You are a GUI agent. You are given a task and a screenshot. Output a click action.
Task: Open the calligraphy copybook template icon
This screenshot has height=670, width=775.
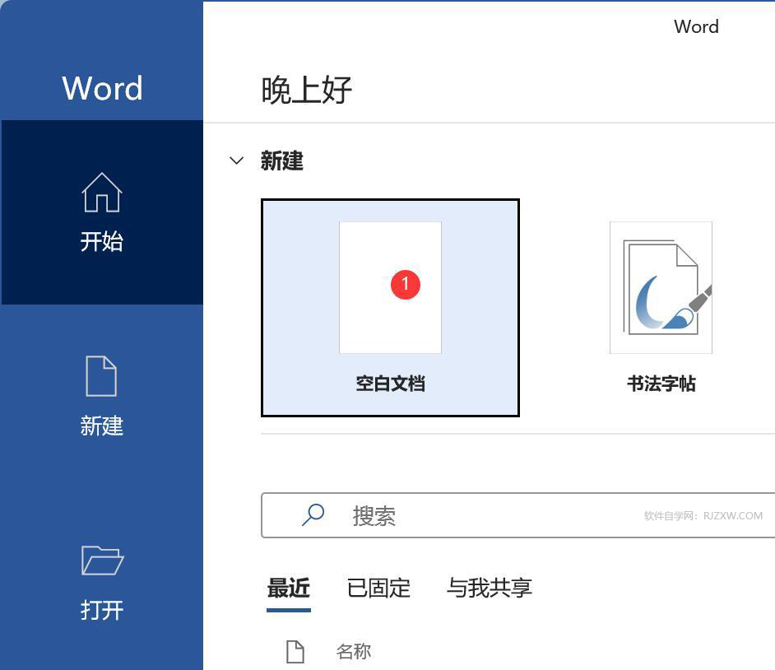coord(659,288)
